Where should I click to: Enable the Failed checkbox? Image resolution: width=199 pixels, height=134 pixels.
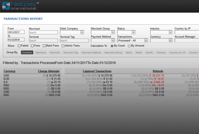[19, 46]
